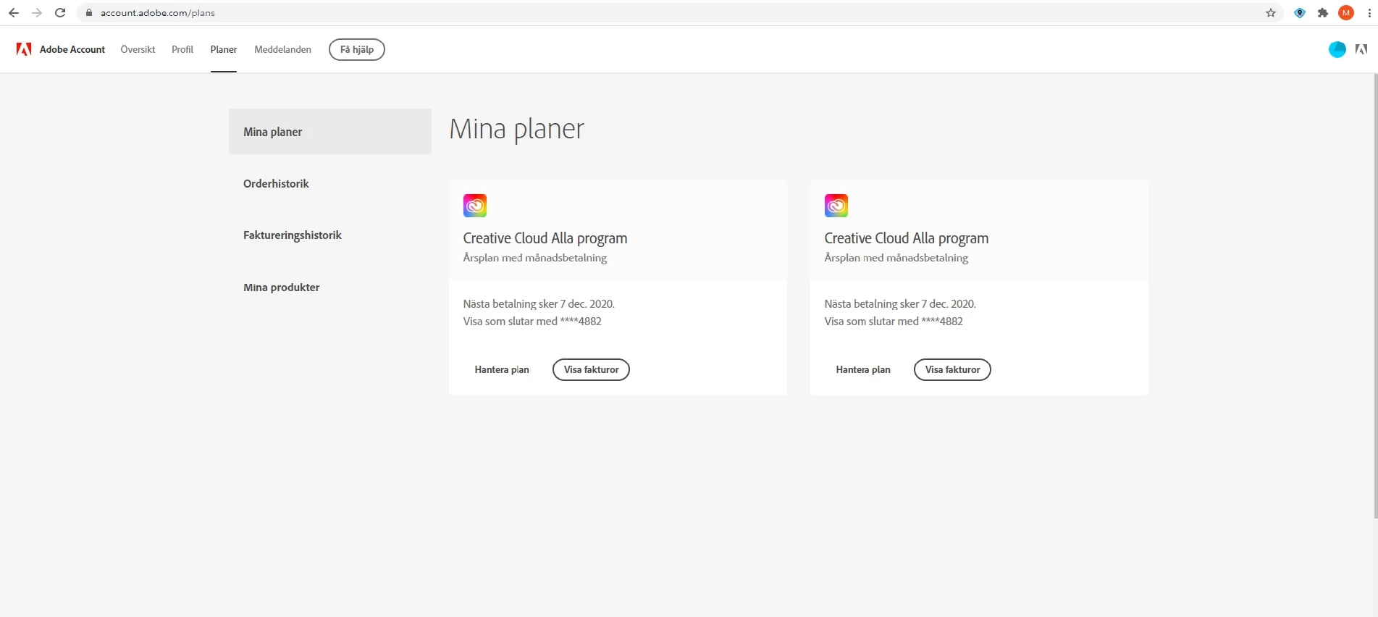Go to Översikt tab

coord(138,49)
